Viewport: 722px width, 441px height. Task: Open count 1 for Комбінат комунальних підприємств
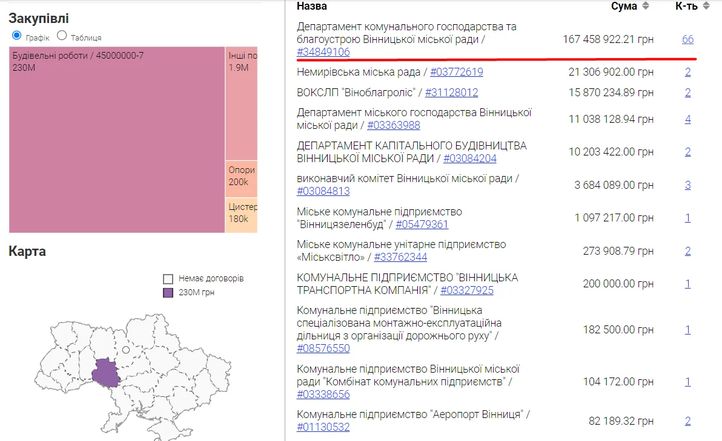coord(687,382)
